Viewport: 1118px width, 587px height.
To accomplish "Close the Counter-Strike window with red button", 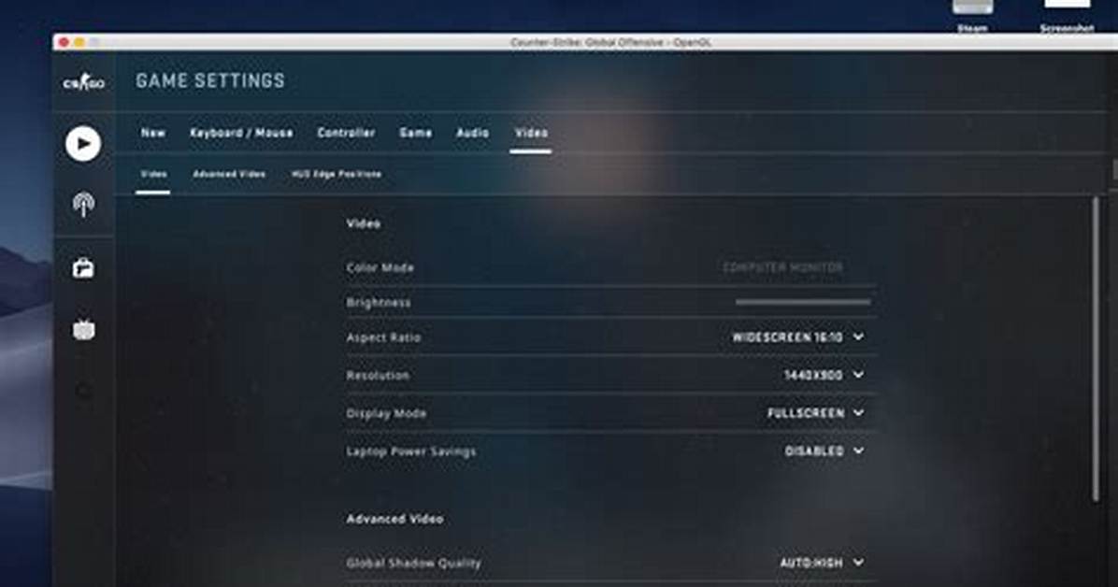I will [x=64, y=43].
